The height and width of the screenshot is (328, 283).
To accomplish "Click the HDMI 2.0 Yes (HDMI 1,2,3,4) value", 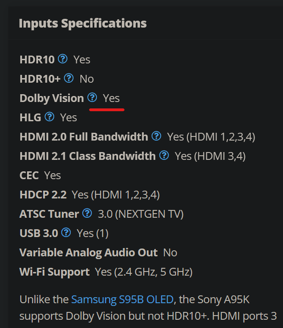I will pyautogui.click(x=211, y=137).
